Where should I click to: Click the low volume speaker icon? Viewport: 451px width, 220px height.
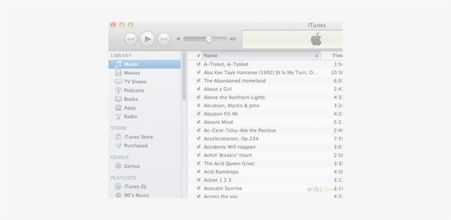tap(179, 39)
